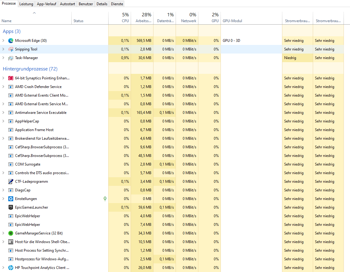The image size is (350, 272).
Task: Click the Brokerdienst für Laufzeitüberwachung icon
Action: point(11,138)
